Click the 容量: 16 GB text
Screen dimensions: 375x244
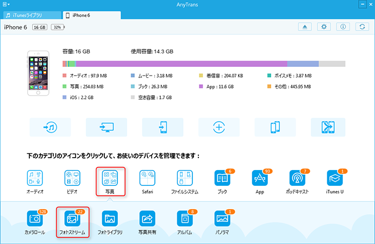point(76,52)
